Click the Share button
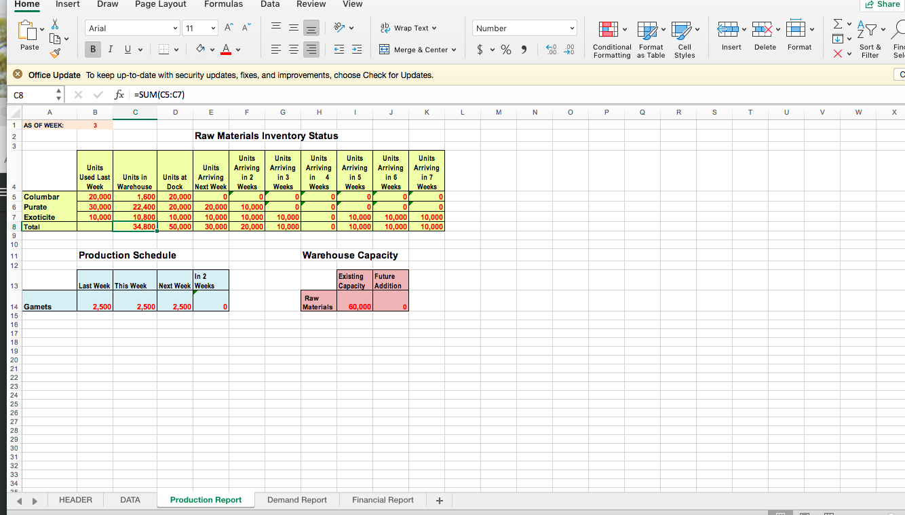The height and width of the screenshot is (515, 905). (883, 4)
